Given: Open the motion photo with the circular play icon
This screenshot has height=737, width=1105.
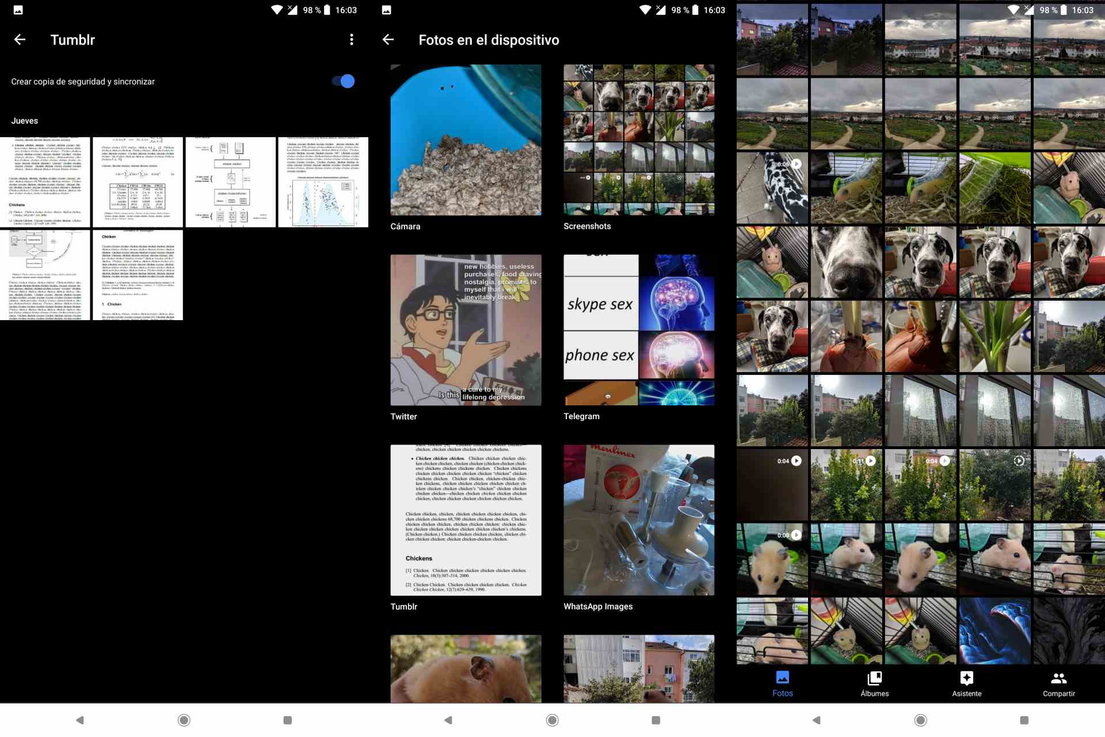Looking at the screenshot, I should [995, 485].
